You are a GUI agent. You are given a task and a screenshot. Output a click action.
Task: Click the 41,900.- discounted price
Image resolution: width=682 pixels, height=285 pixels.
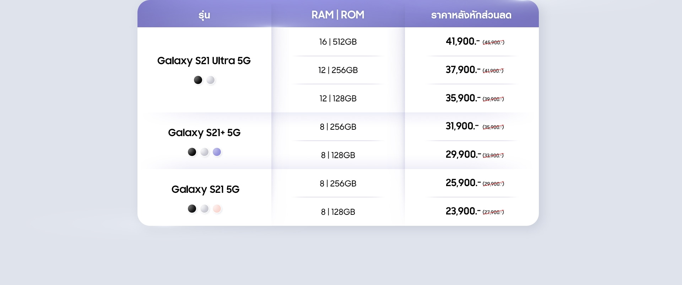click(x=463, y=41)
